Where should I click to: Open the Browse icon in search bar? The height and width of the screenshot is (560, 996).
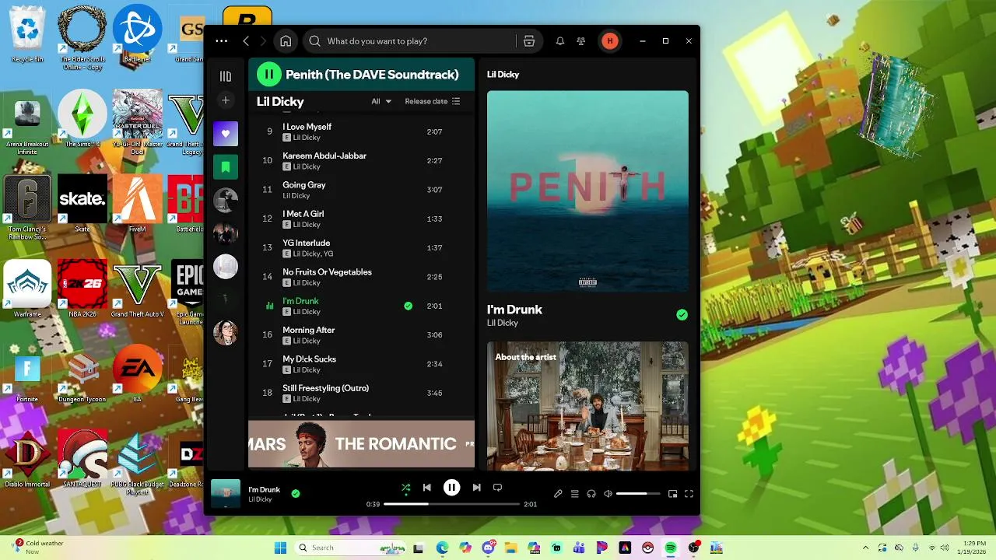[x=529, y=41]
